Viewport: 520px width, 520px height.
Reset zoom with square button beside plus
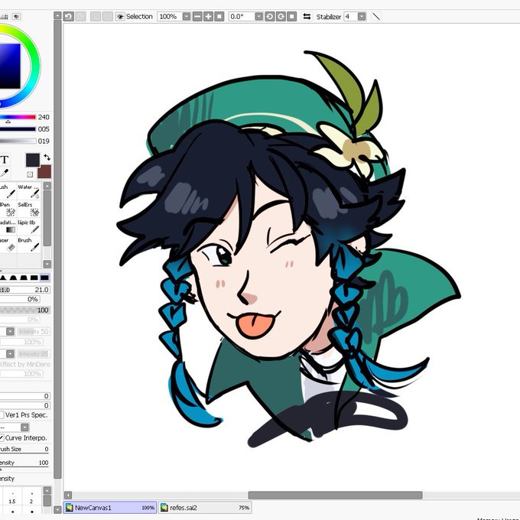(x=219, y=17)
